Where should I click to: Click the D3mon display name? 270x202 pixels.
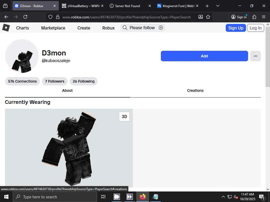[x=54, y=53]
